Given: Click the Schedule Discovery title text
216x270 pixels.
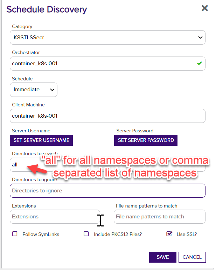Looking at the screenshot, I should click(x=47, y=9).
